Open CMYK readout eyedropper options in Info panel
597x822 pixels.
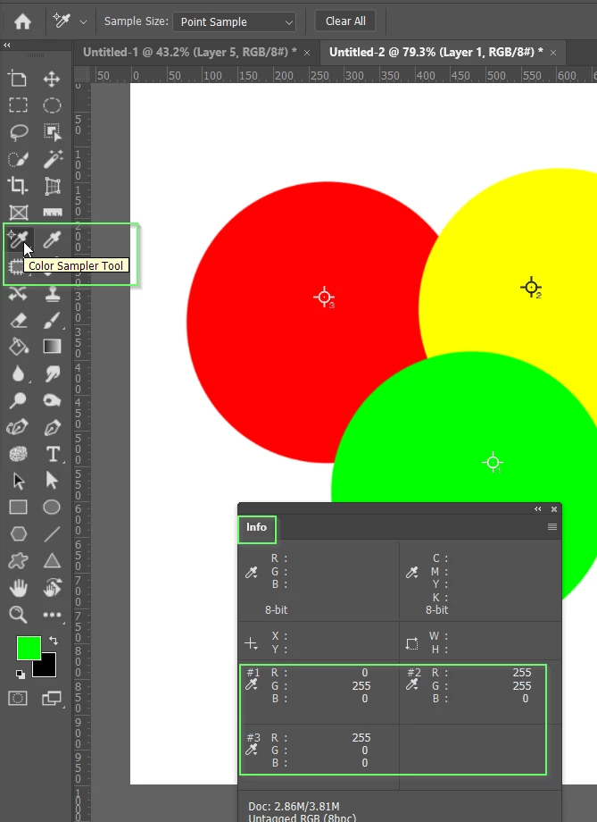[x=412, y=573]
